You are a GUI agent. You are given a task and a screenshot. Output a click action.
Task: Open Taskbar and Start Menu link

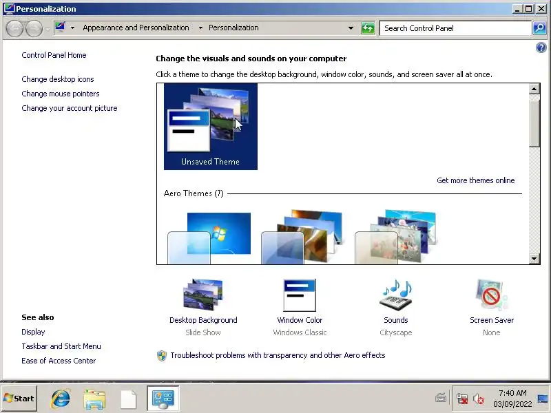(x=61, y=346)
